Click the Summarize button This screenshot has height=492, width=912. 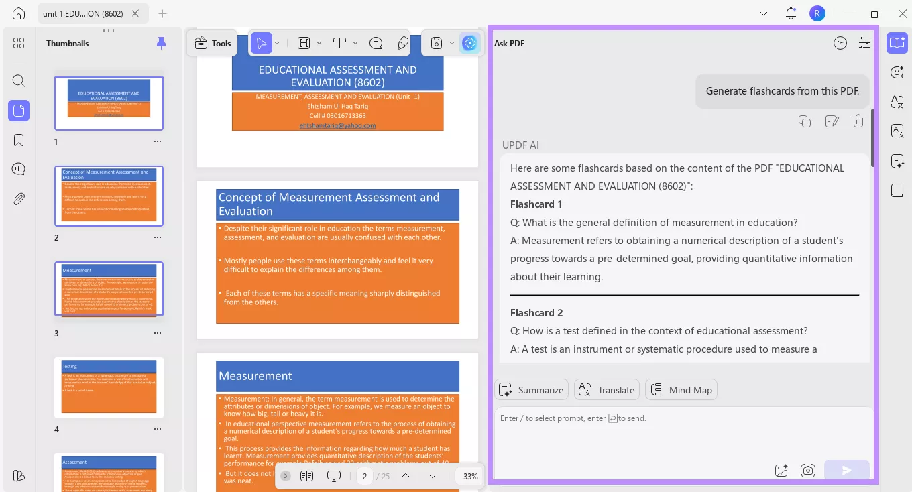pos(531,389)
